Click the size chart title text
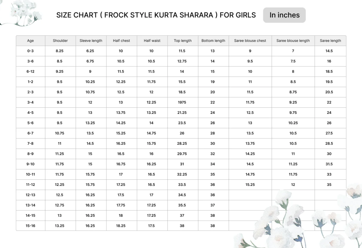362x248 pixels. (156, 15)
